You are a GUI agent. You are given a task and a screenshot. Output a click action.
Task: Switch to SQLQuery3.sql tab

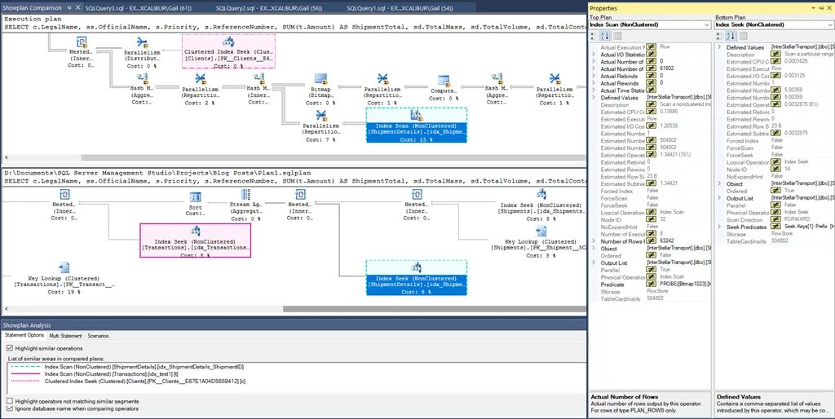[139, 8]
